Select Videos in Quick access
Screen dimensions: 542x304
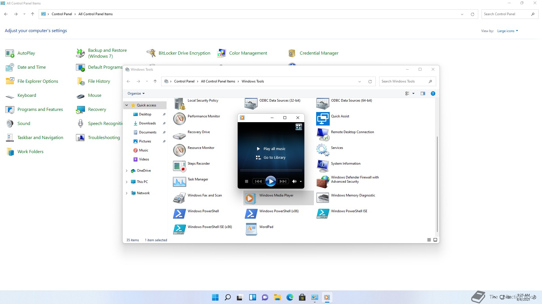[x=144, y=159]
